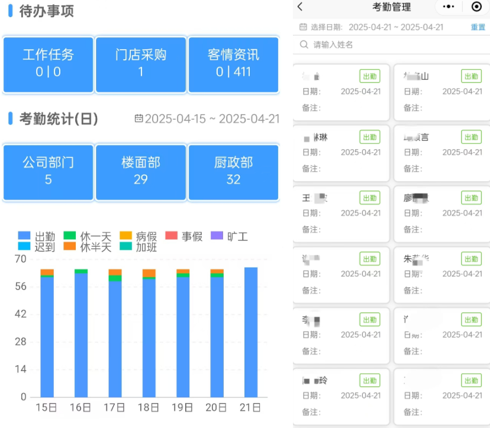
Task: Open the calendar icon next to 选择日期
Action: pos(303,27)
